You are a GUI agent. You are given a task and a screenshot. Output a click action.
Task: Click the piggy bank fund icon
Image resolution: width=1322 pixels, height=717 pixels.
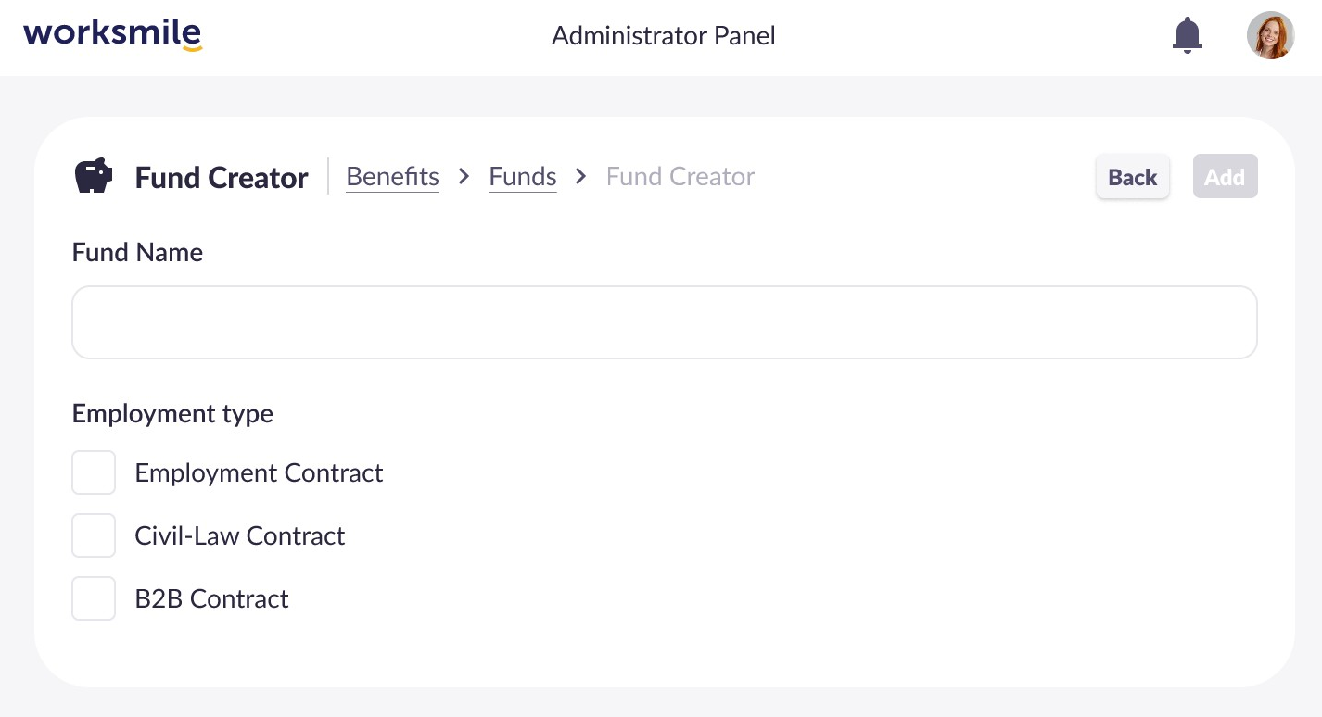click(93, 176)
